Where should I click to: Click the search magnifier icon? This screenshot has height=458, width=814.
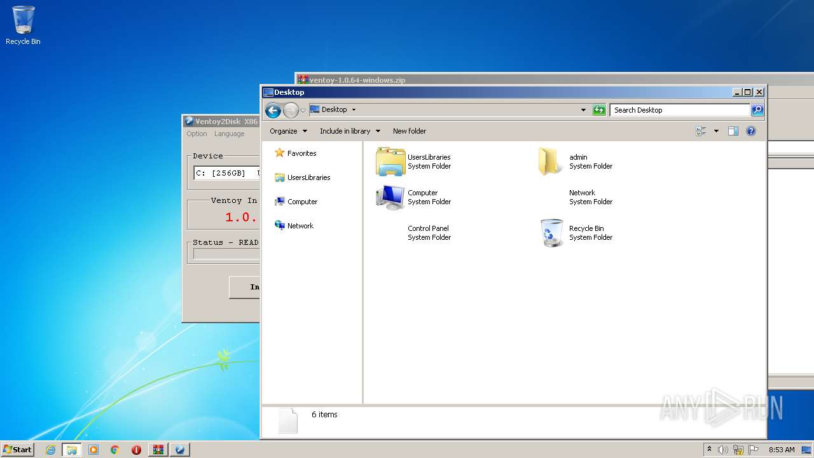coord(757,110)
